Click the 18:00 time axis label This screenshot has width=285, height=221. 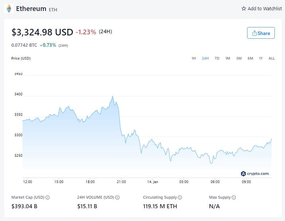(90, 182)
